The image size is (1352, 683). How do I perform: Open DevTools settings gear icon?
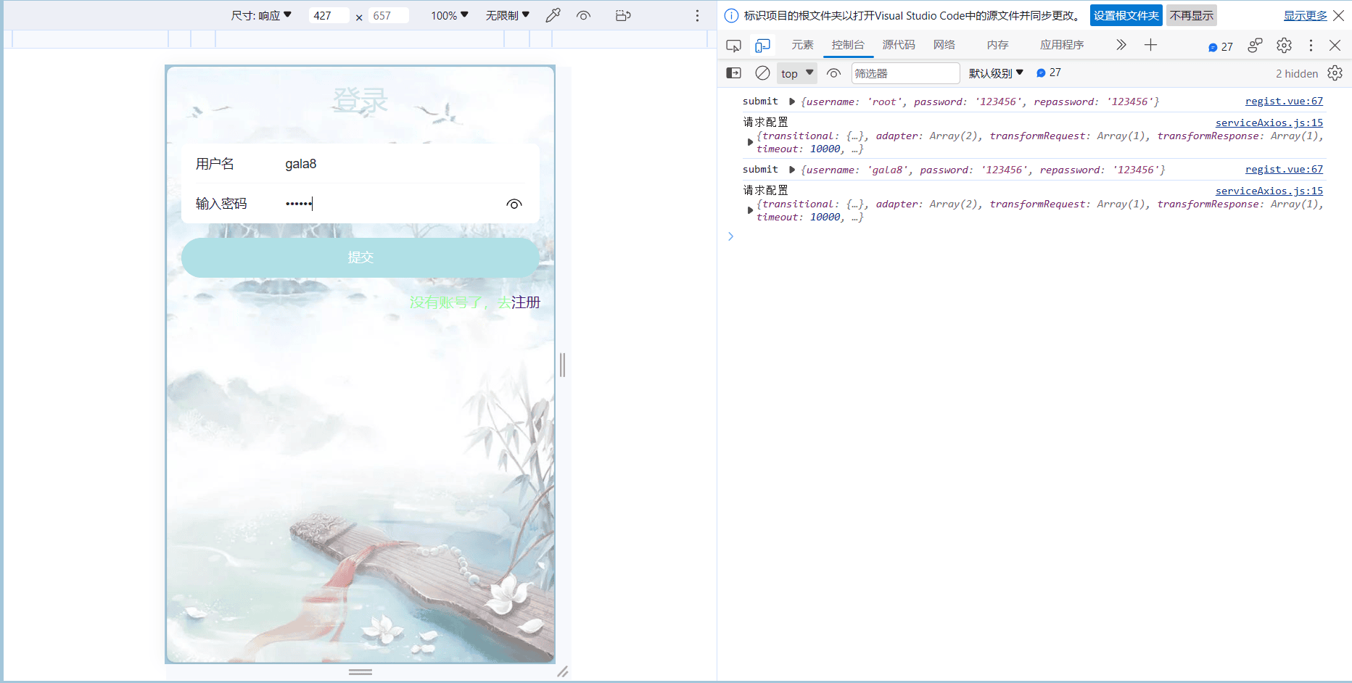(1284, 46)
